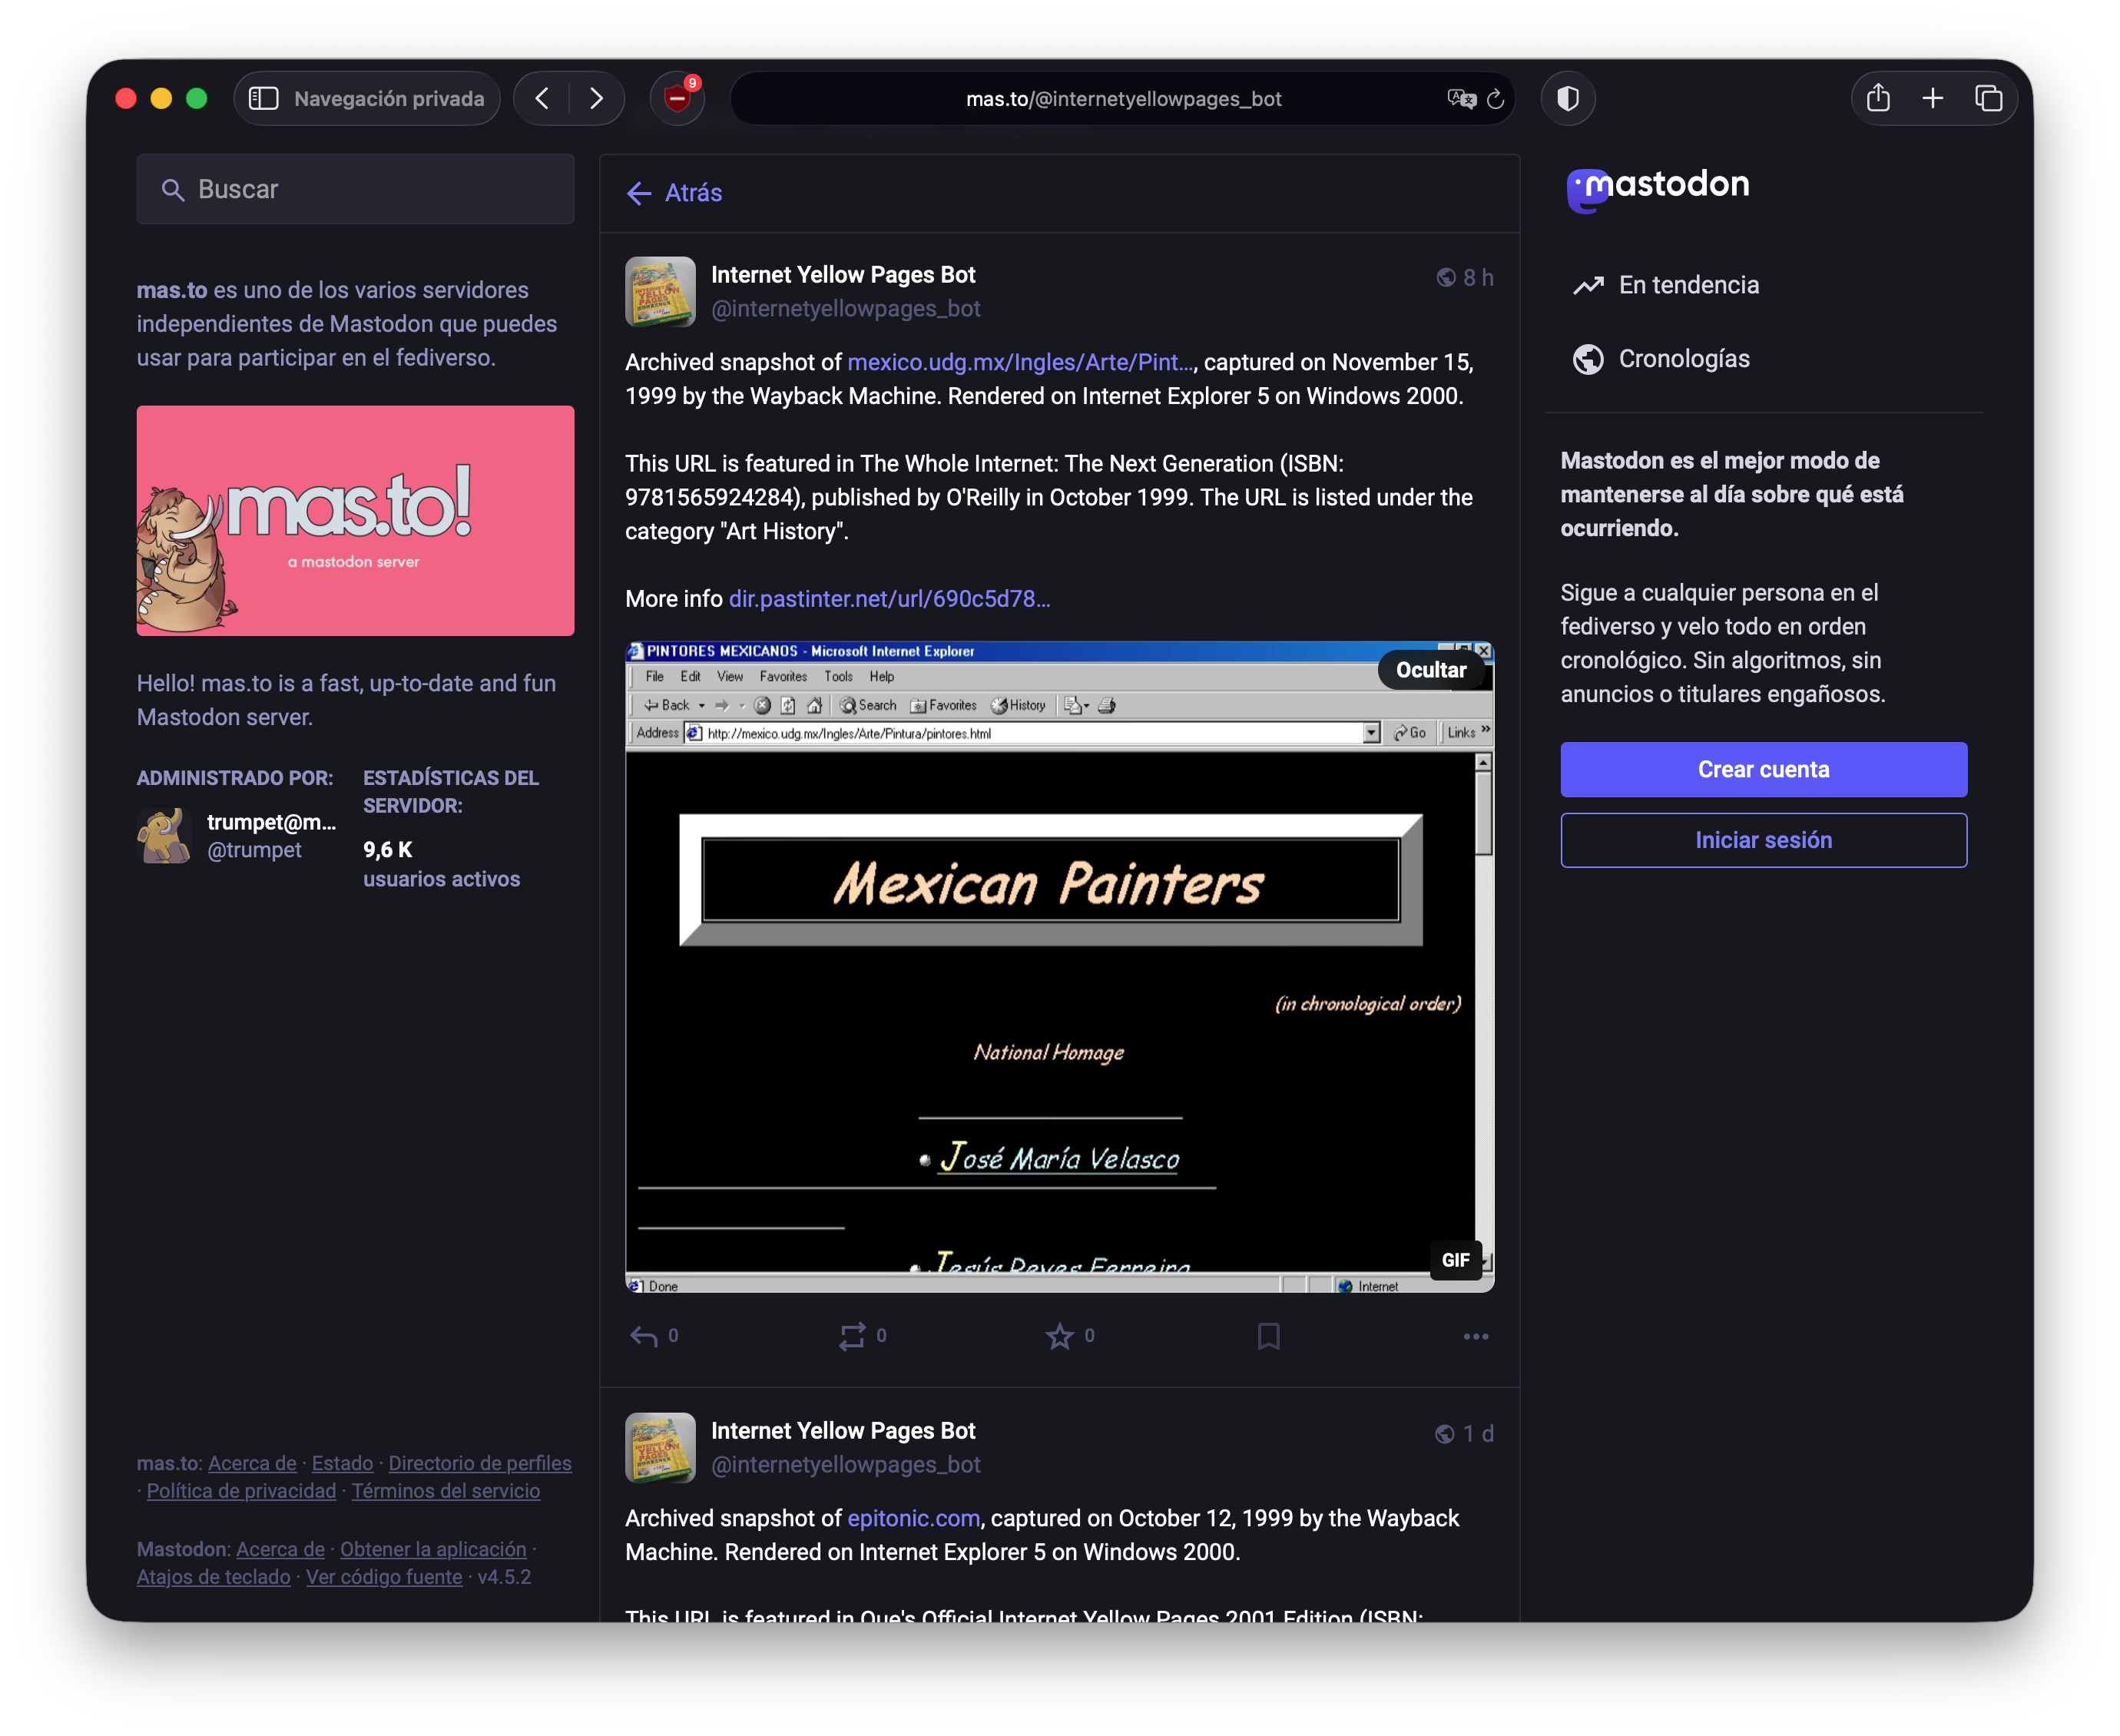Bookmark the first post
Screen dimensions: 2120x1736
tap(1268, 1336)
